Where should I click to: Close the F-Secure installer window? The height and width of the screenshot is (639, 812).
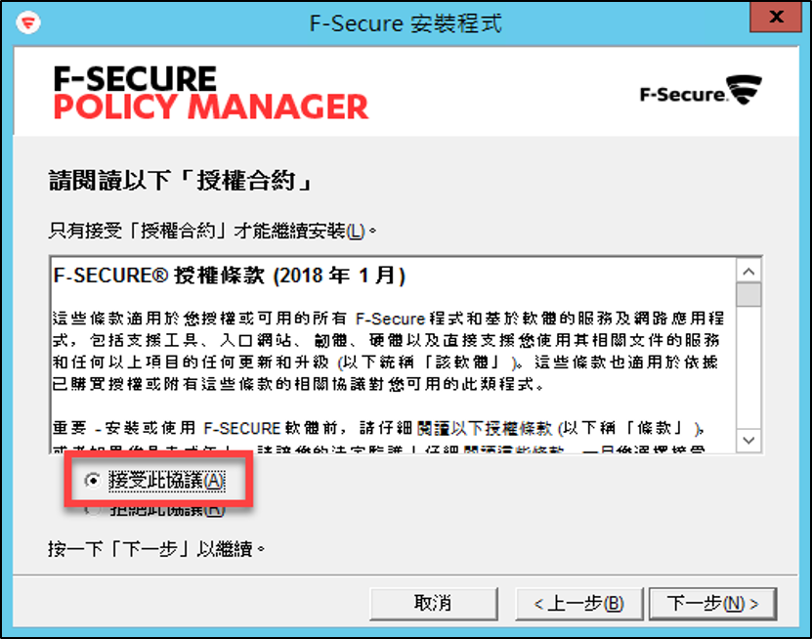(x=776, y=17)
